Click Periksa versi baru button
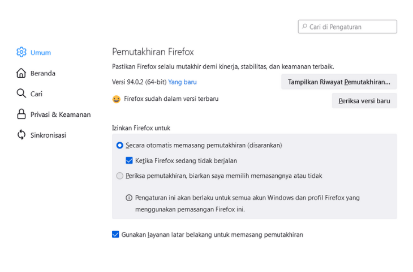 (364, 101)
